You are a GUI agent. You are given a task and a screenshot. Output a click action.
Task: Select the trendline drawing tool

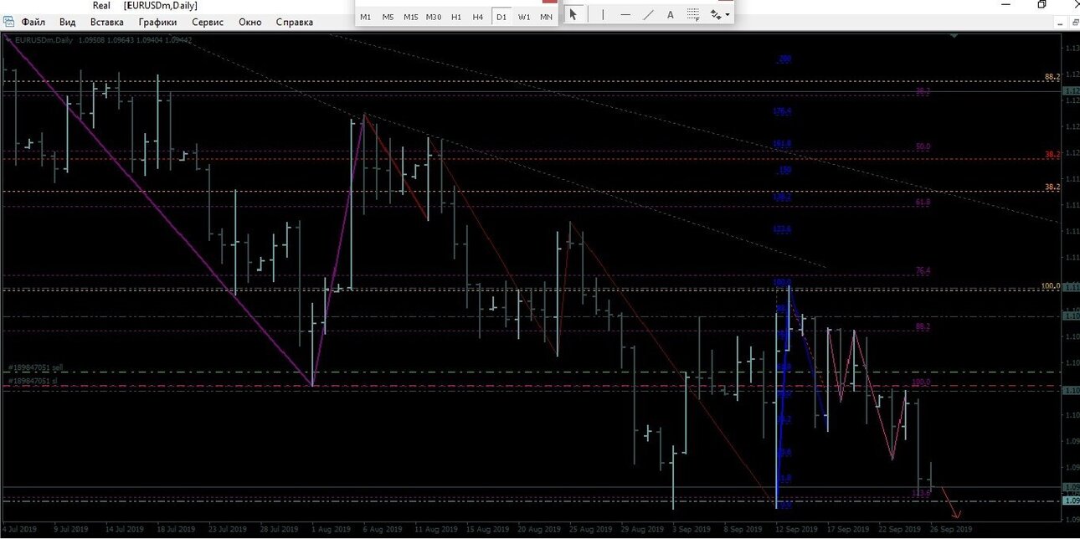(x=648, y=15)
